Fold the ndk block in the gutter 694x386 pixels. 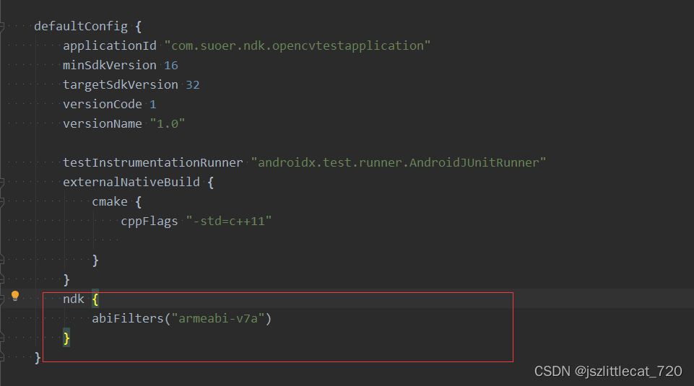tap(1, 299)
